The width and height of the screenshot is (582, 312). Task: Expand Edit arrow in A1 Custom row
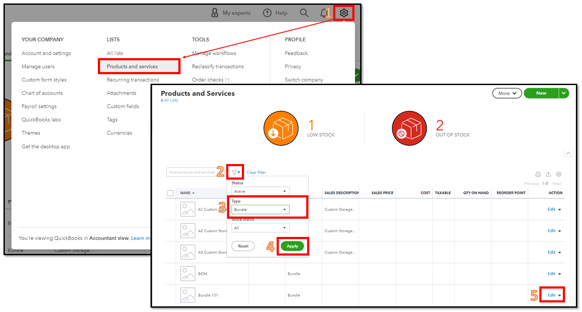pyautogui.click(x=559, y=210)
